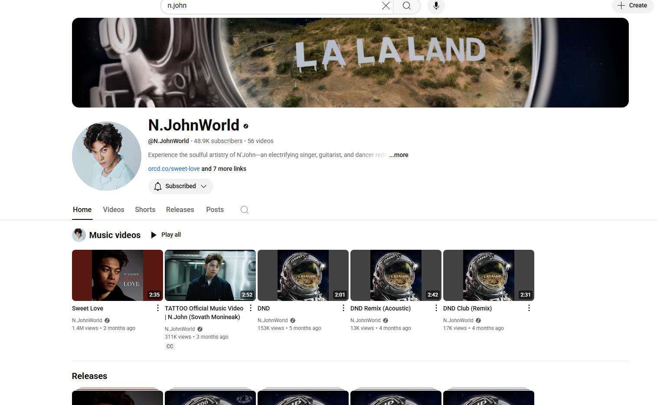Open the TATTOO Official Music Video thumbnail
The image size is (657, 405).
tap(210, 275)
